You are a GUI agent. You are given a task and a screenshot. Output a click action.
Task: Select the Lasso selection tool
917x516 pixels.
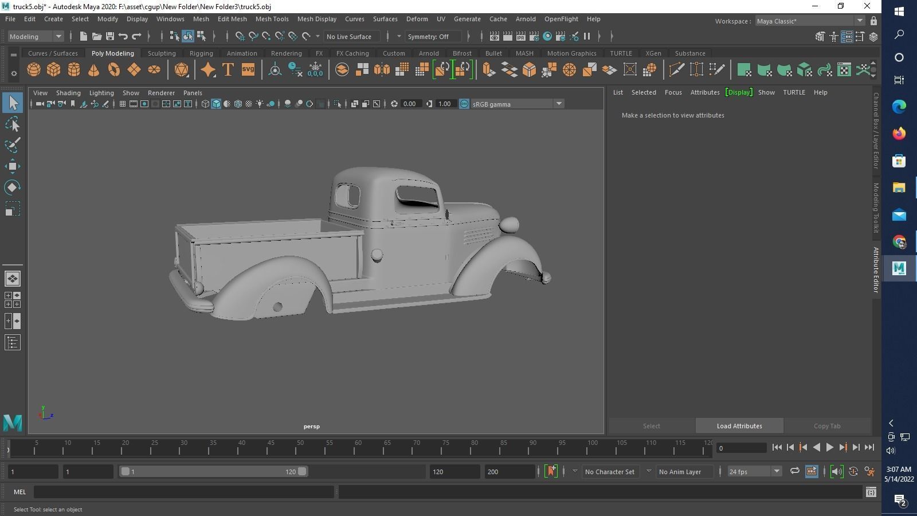coord(13,124)
